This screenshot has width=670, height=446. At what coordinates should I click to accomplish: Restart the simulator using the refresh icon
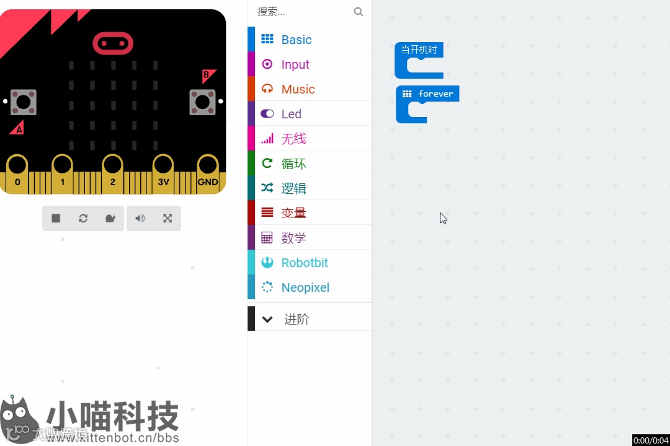83,219
